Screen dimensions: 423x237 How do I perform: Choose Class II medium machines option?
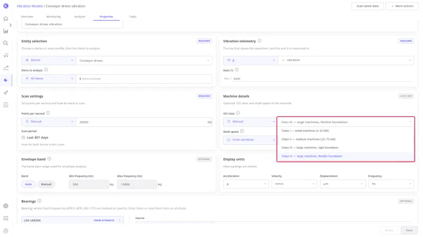[346, 139]
